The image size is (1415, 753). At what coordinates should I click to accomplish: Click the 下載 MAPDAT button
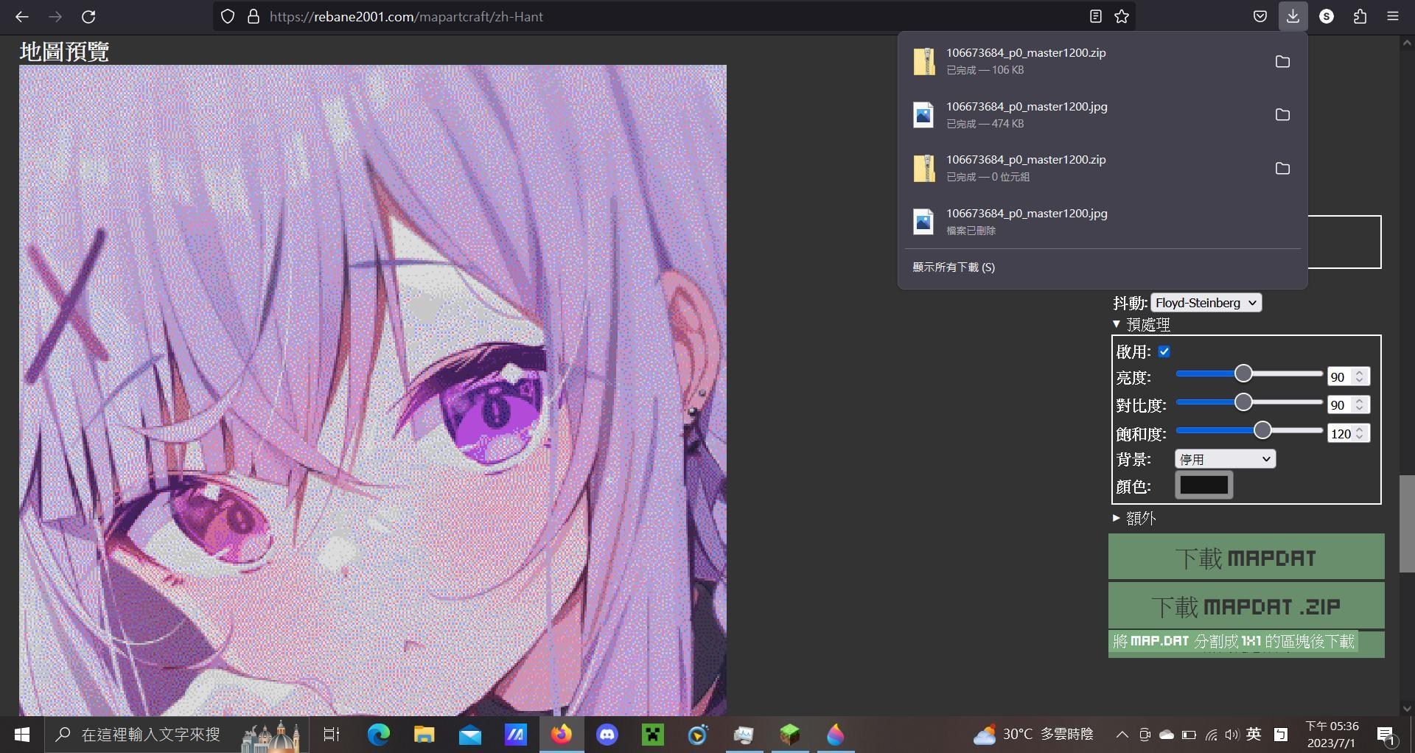point(1245,557)
